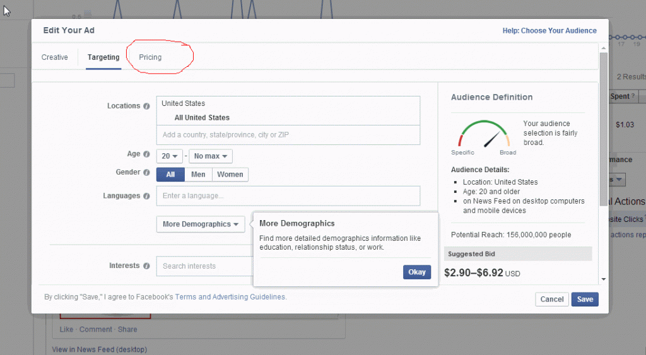Image resolution: width=646 pixels, height=355 pixels.
Task: Open the Languages info tooltip icon
Action: [x=146, y=196]
